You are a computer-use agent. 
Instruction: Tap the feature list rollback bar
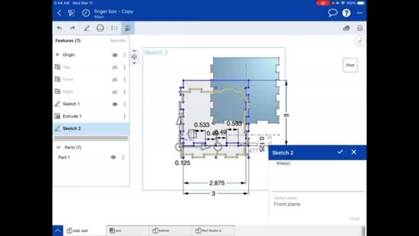tap(91, 138)
